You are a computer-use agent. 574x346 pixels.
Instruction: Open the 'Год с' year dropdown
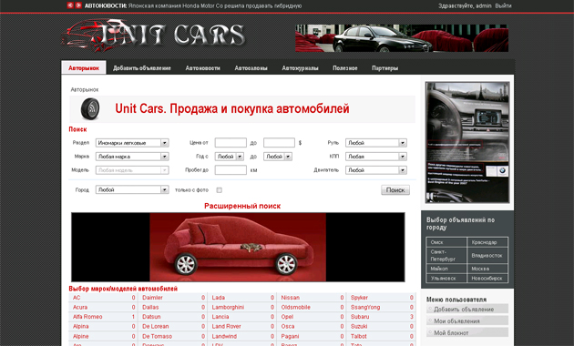[x=230, y=157]
